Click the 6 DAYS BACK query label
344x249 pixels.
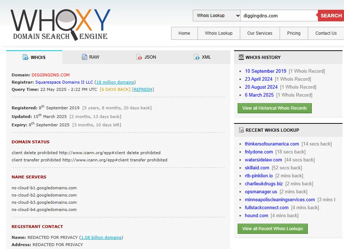tap(115, 89)
